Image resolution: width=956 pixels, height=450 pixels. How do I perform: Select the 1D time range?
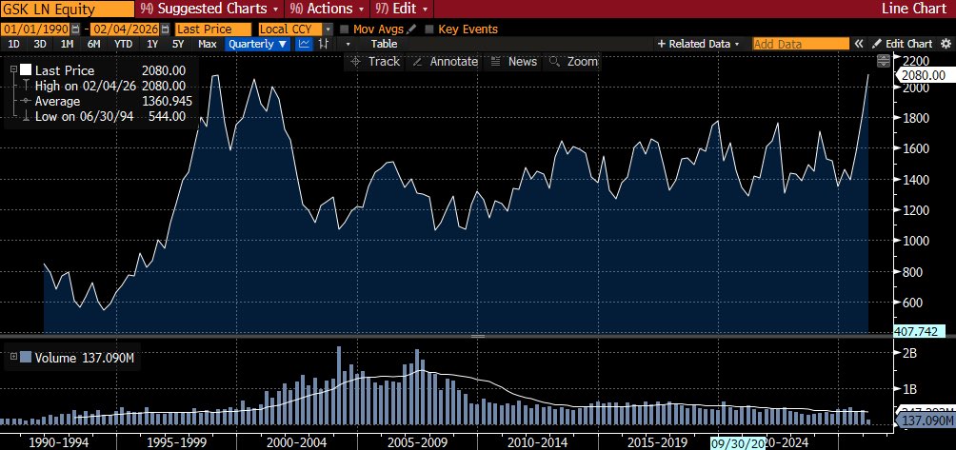(13, 44)
